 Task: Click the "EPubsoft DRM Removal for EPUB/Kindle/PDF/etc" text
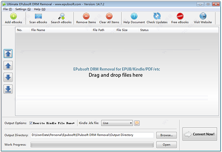click(x=117, y=69)
